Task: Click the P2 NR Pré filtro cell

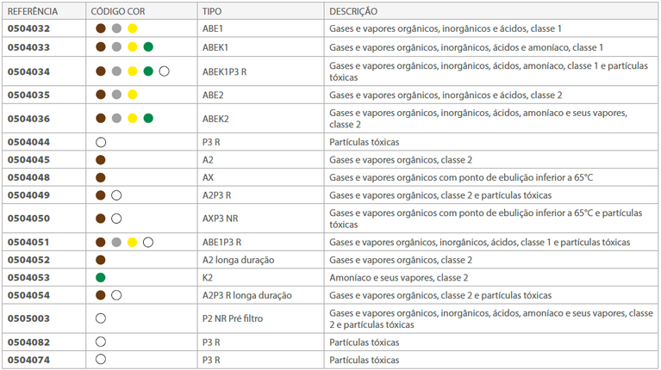Action: 233,318
